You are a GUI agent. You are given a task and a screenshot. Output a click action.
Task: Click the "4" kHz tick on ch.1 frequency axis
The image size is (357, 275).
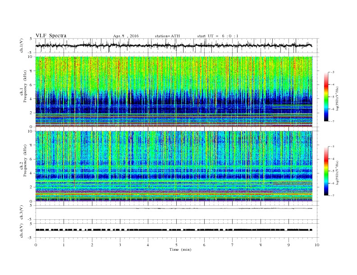tap(31, 99)
